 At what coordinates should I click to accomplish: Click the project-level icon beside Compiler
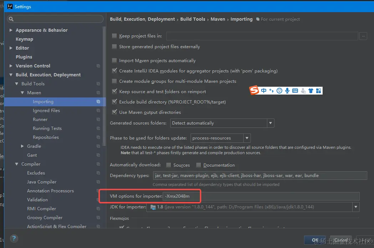[x=98, y=164]
